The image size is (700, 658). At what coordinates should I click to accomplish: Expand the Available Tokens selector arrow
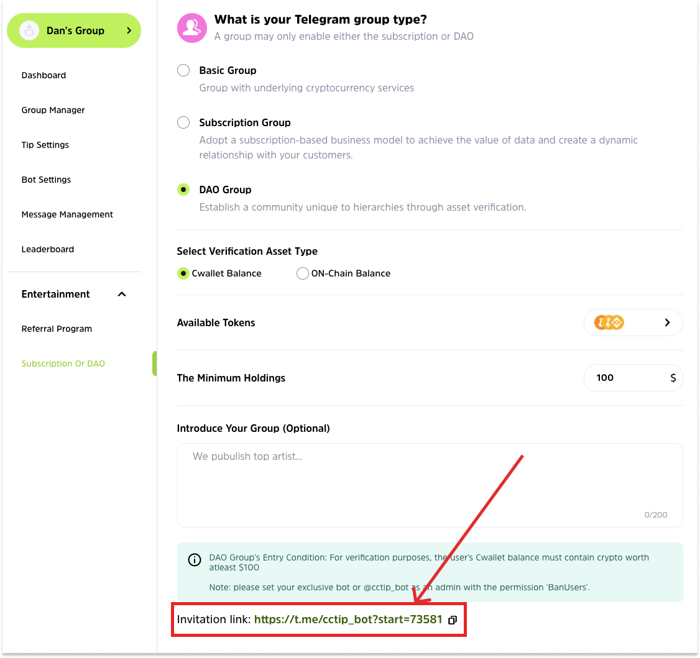(667, 322)
